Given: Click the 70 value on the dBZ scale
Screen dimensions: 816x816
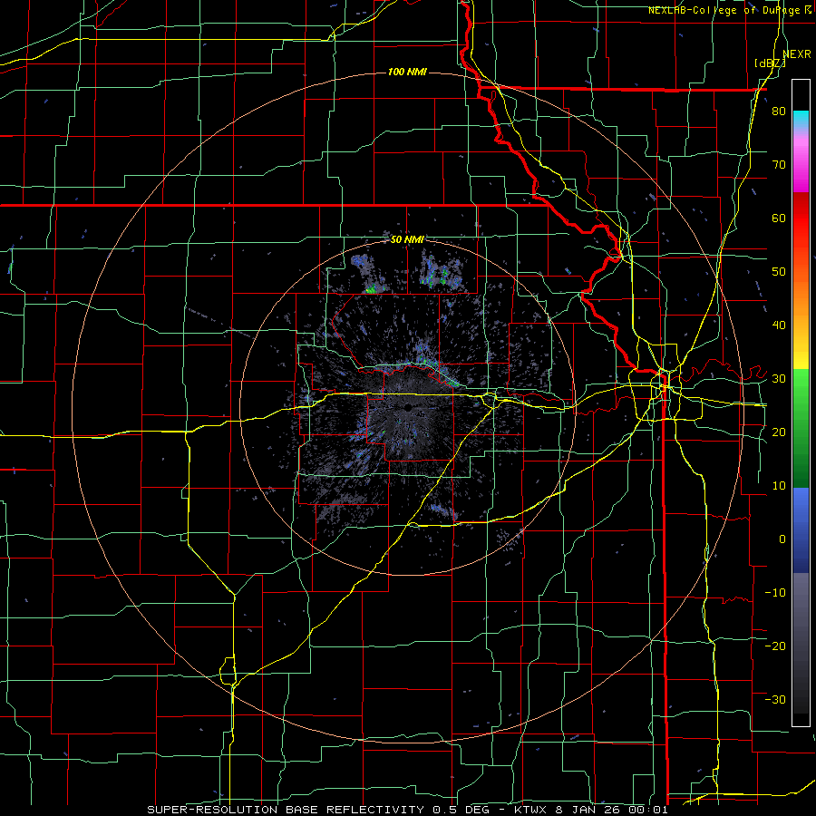Looking at the screenshot, I should 779,165.
